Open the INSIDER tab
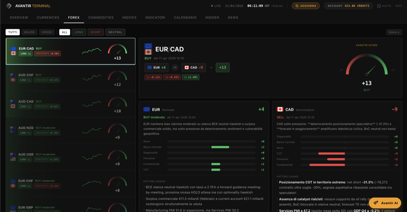 pyautogui.click(x=212, y=18)
